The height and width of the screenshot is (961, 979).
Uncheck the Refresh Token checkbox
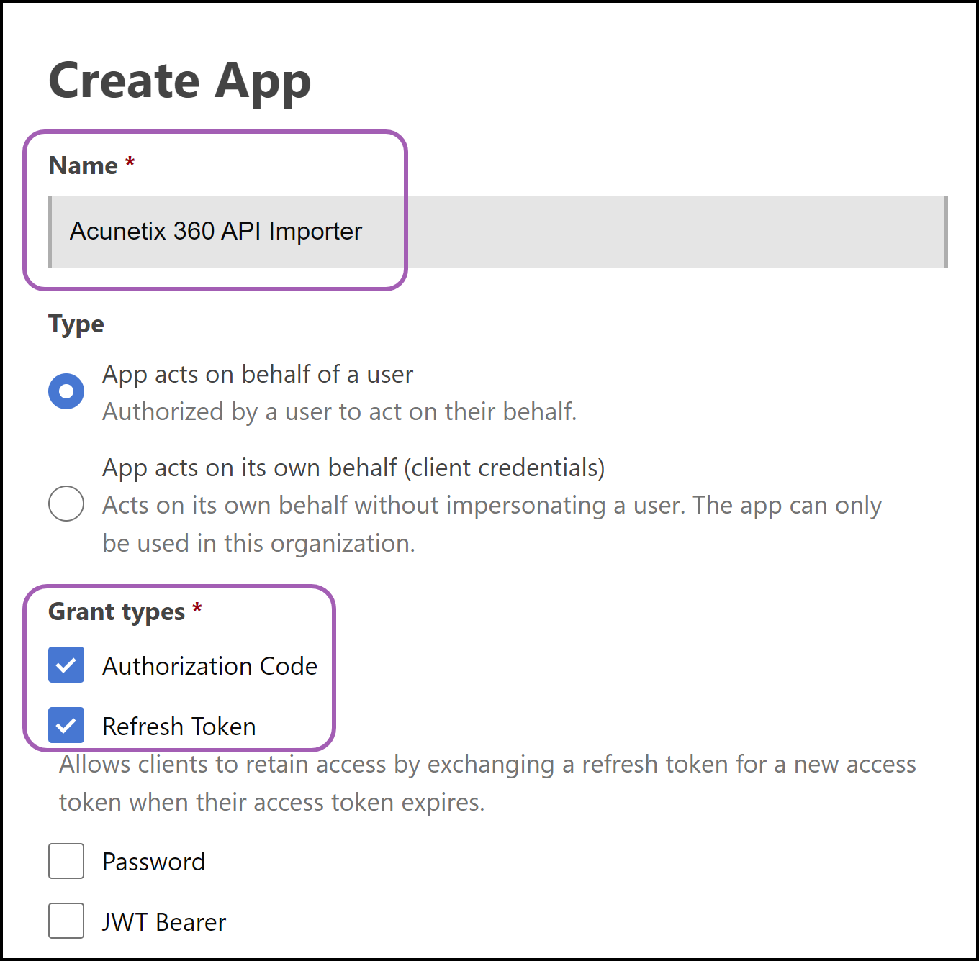(66, 725)
